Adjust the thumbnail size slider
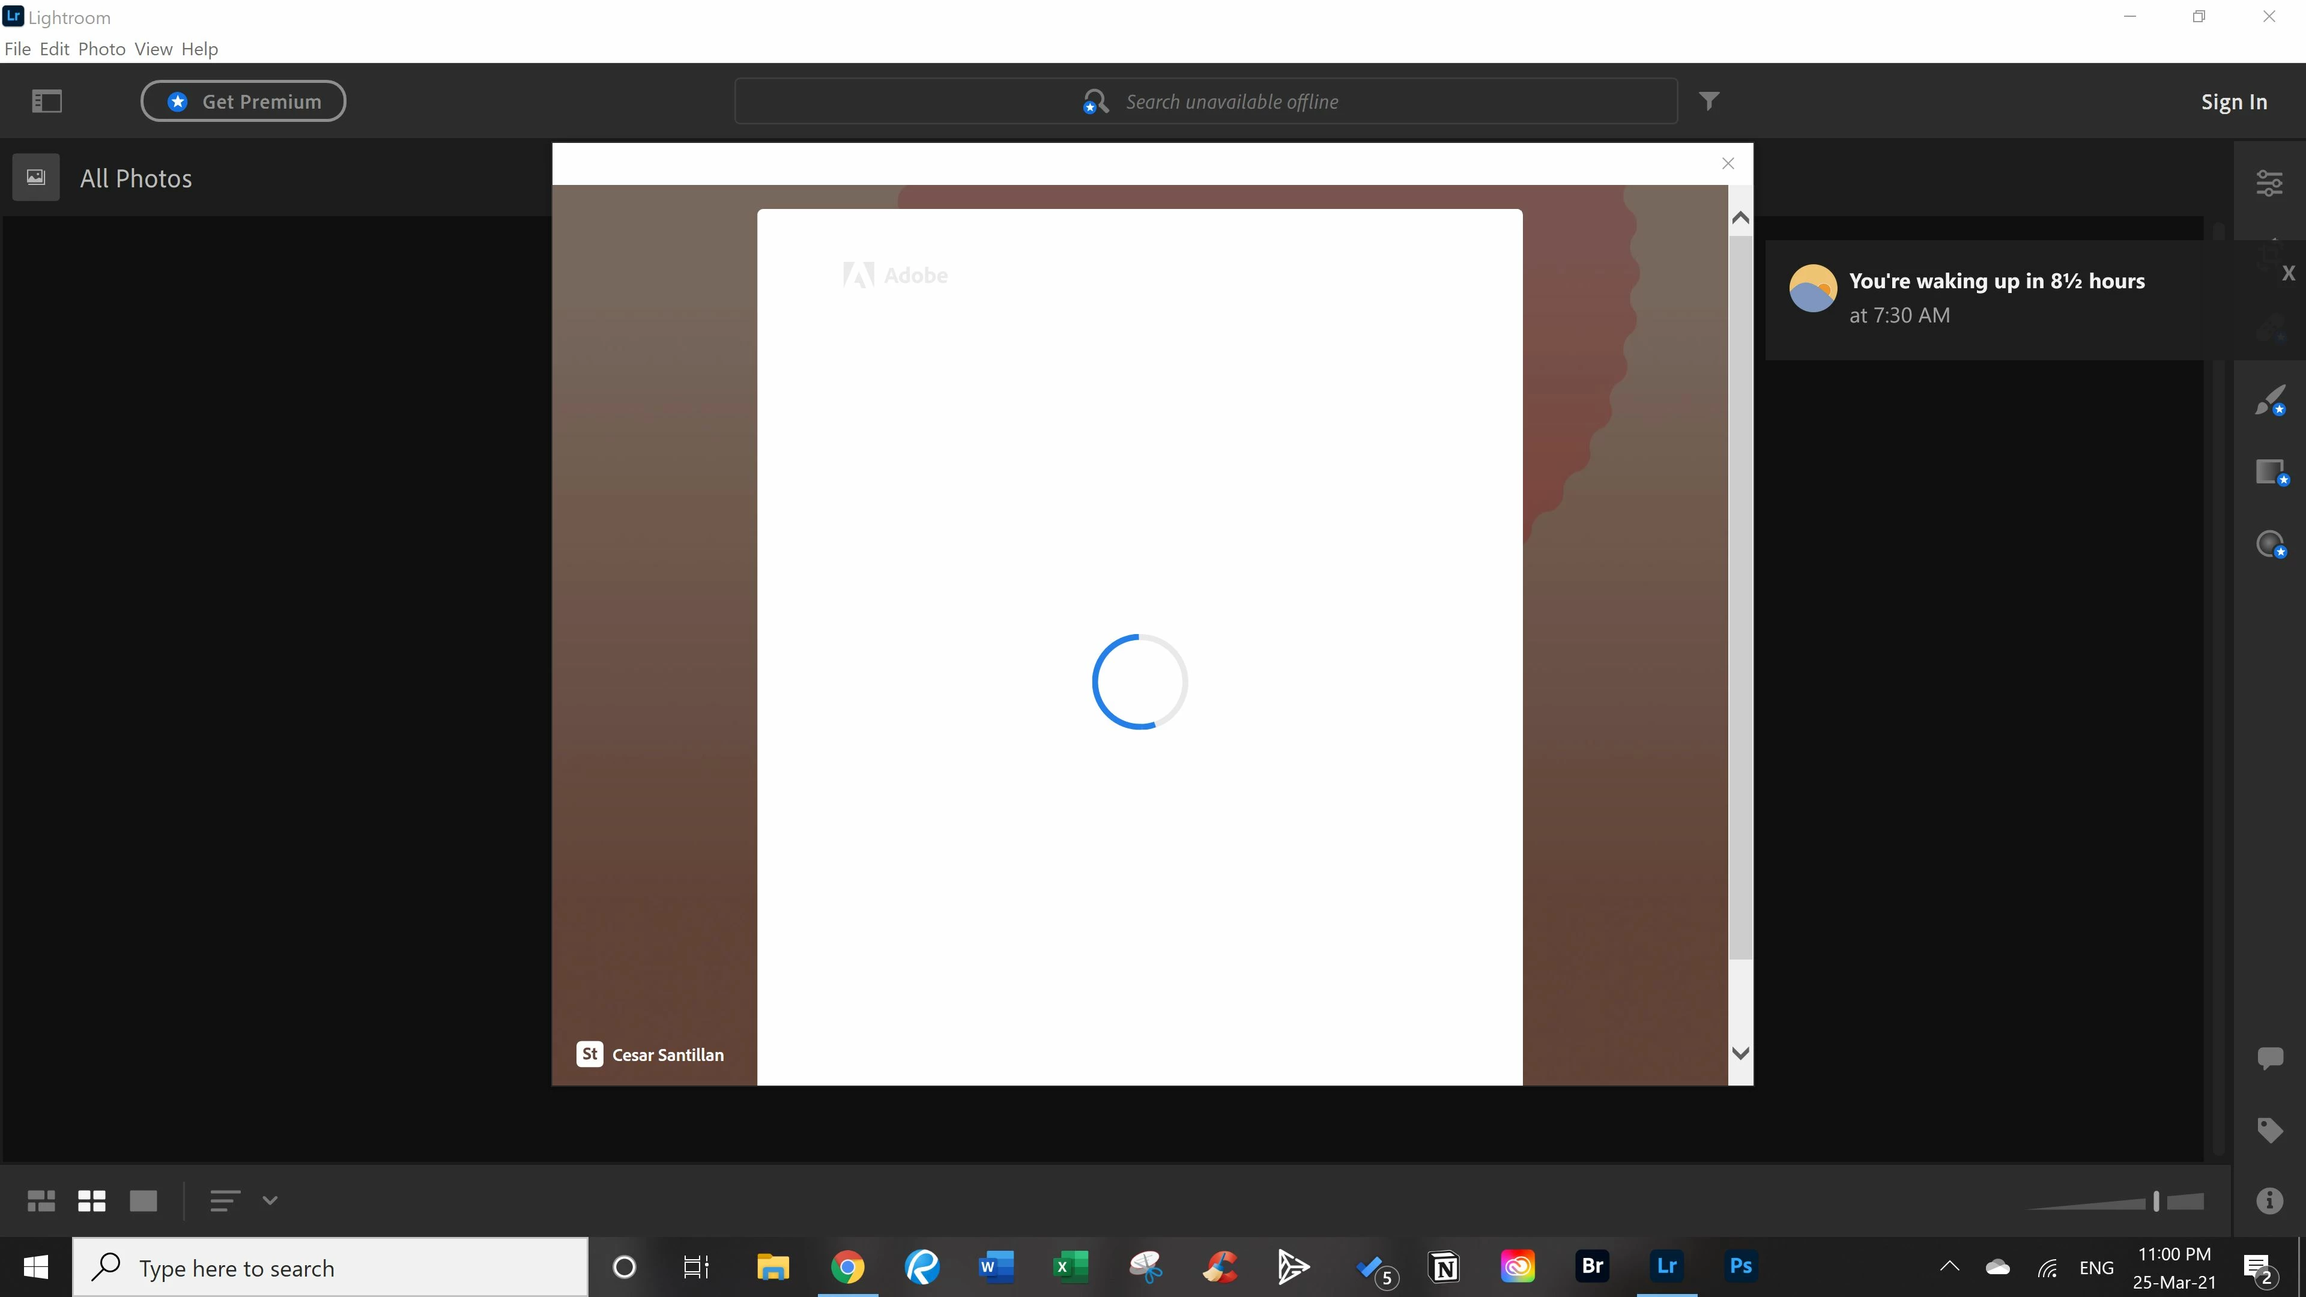The height and width of the screenshot is (1297, 2306). coord(2156,1201)
